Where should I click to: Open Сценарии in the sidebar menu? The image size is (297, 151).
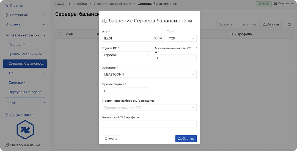[17, 82]
